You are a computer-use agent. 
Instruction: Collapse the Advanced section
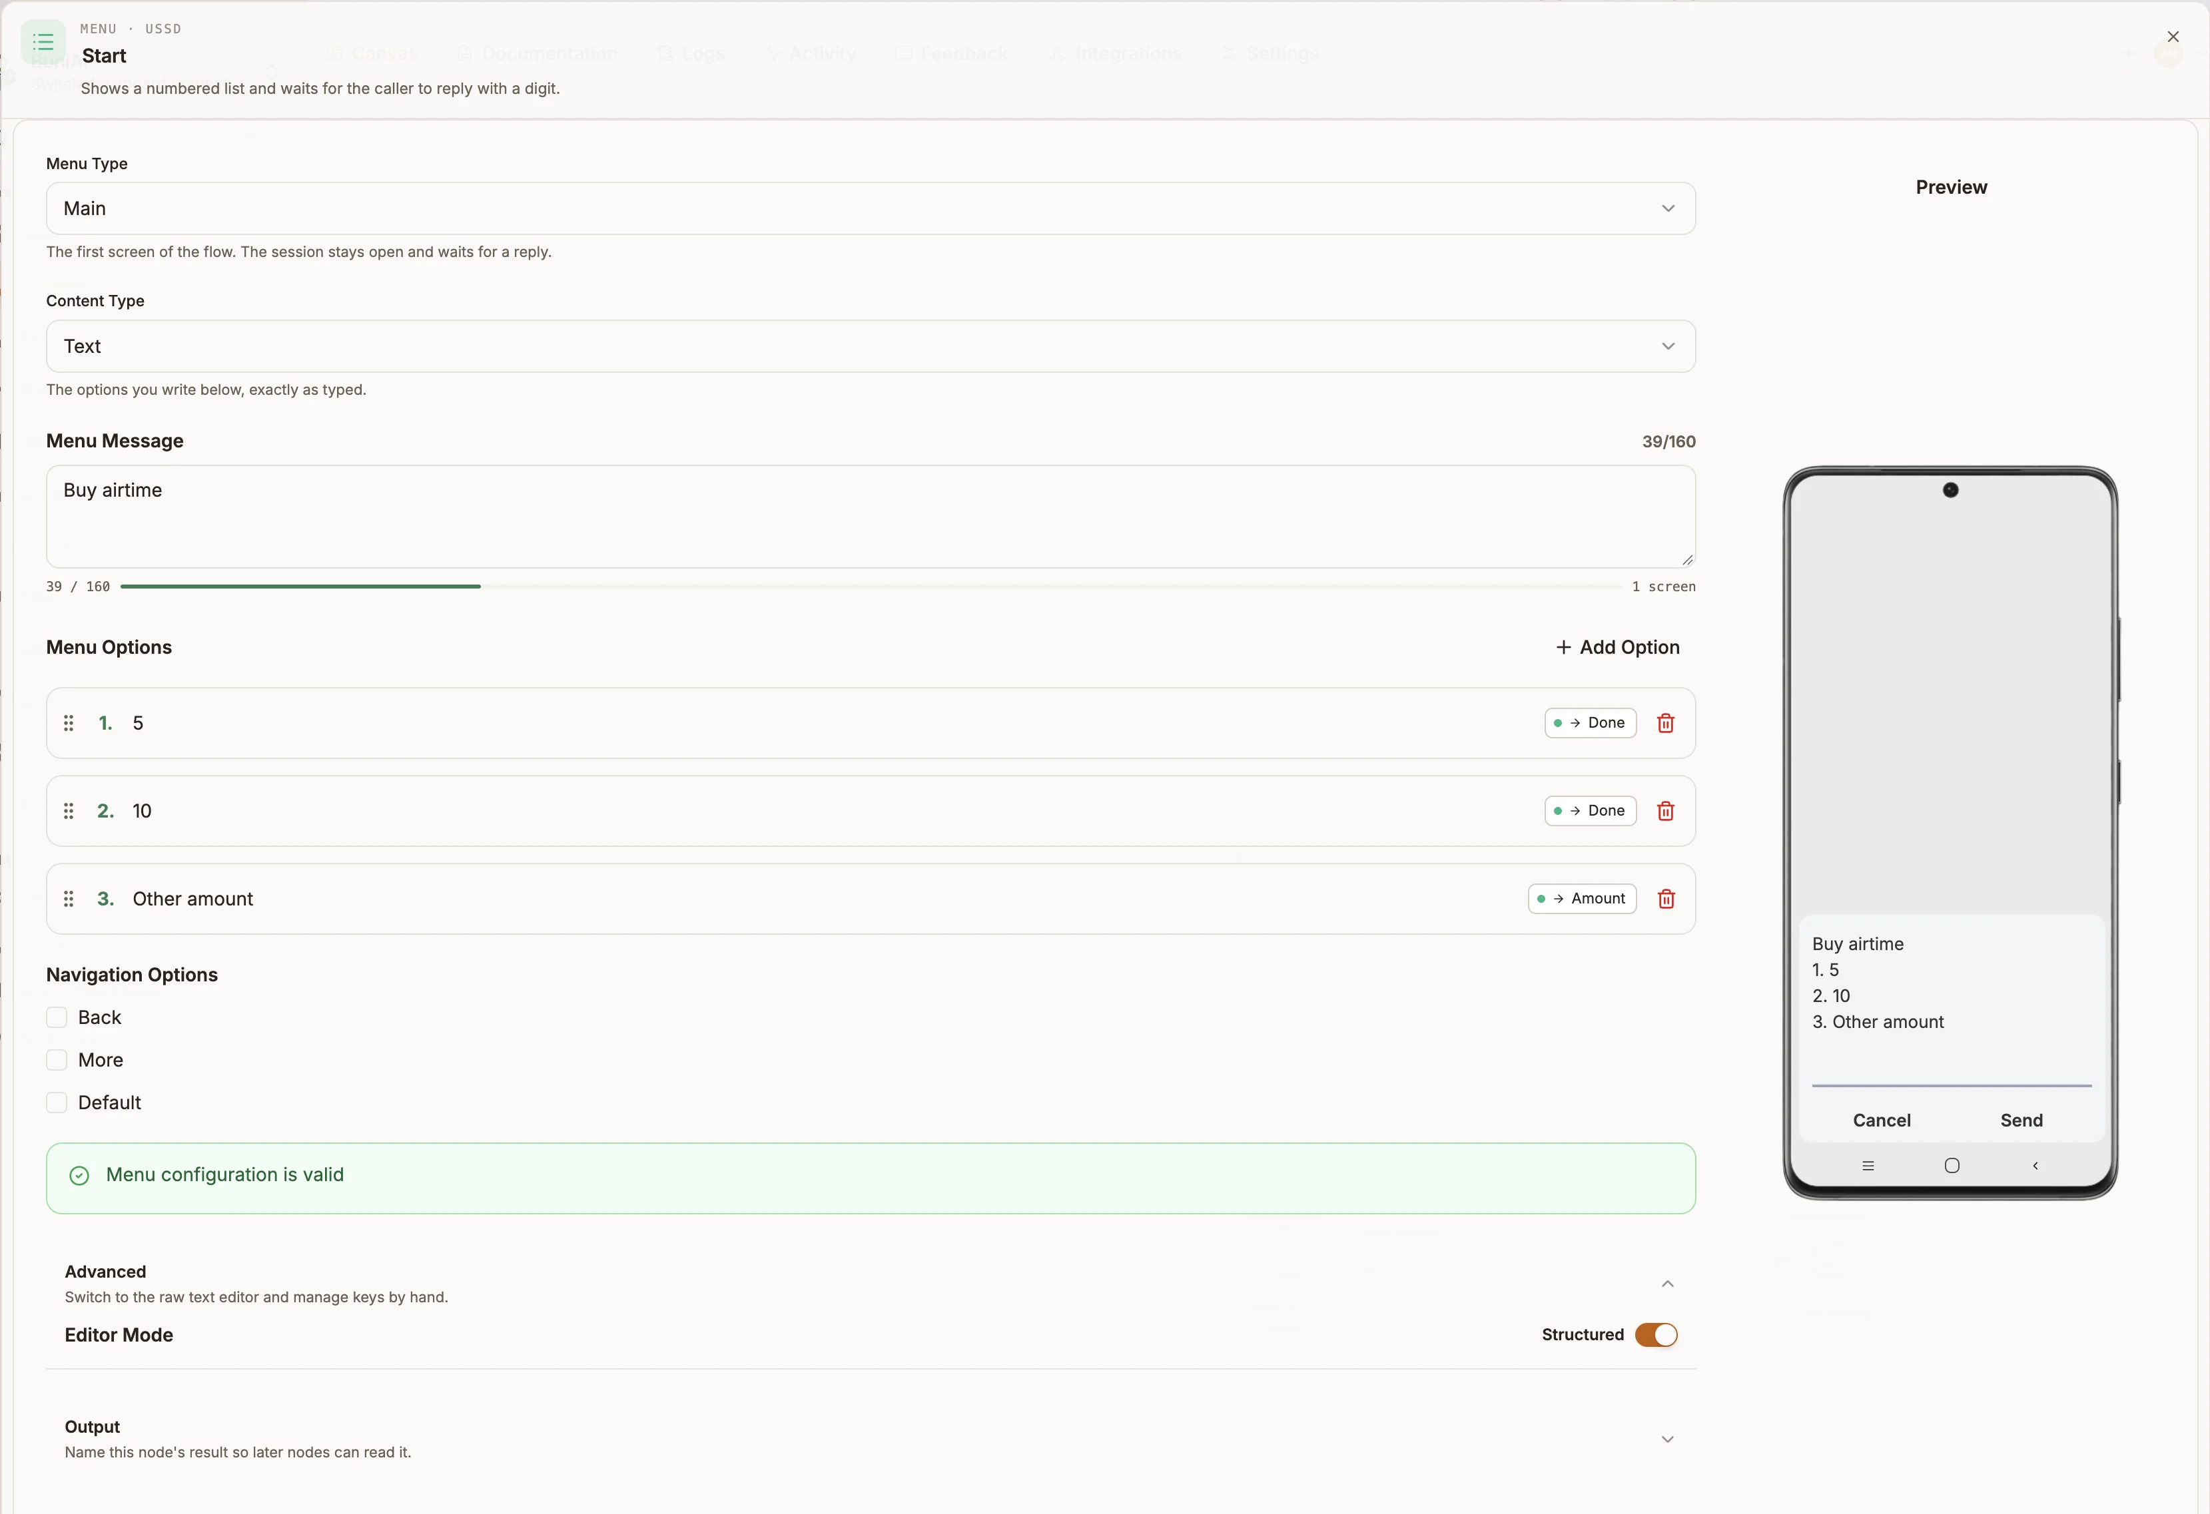click(x=1667, y=1284)
